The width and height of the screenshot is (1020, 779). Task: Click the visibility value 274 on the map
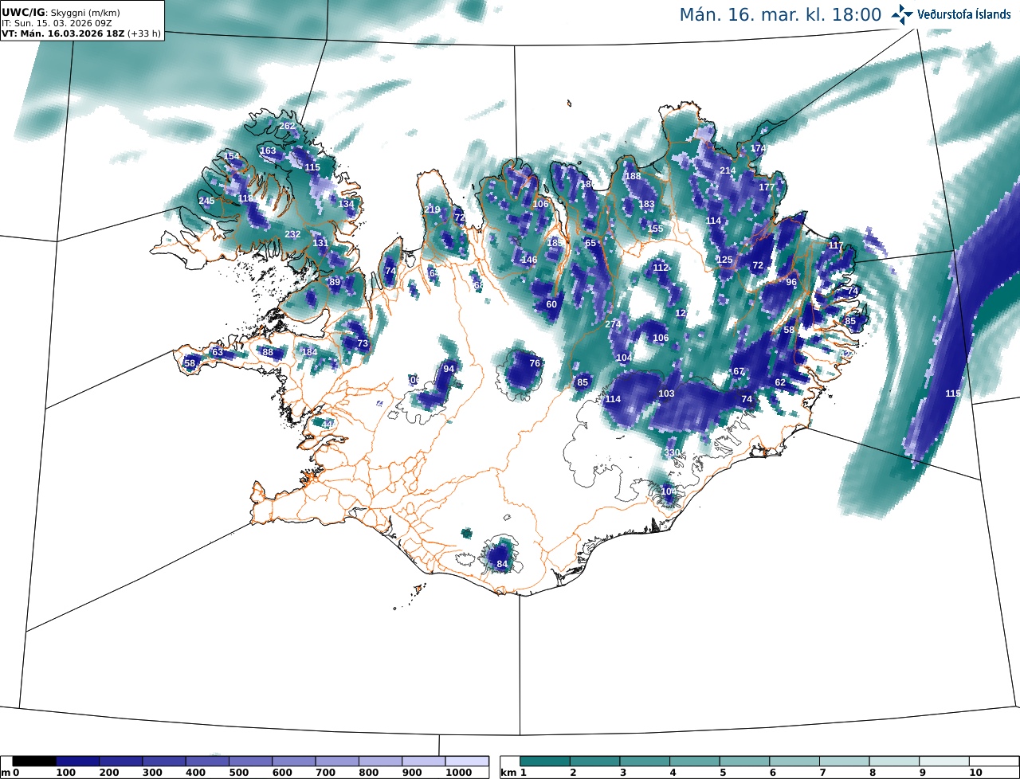613,324
